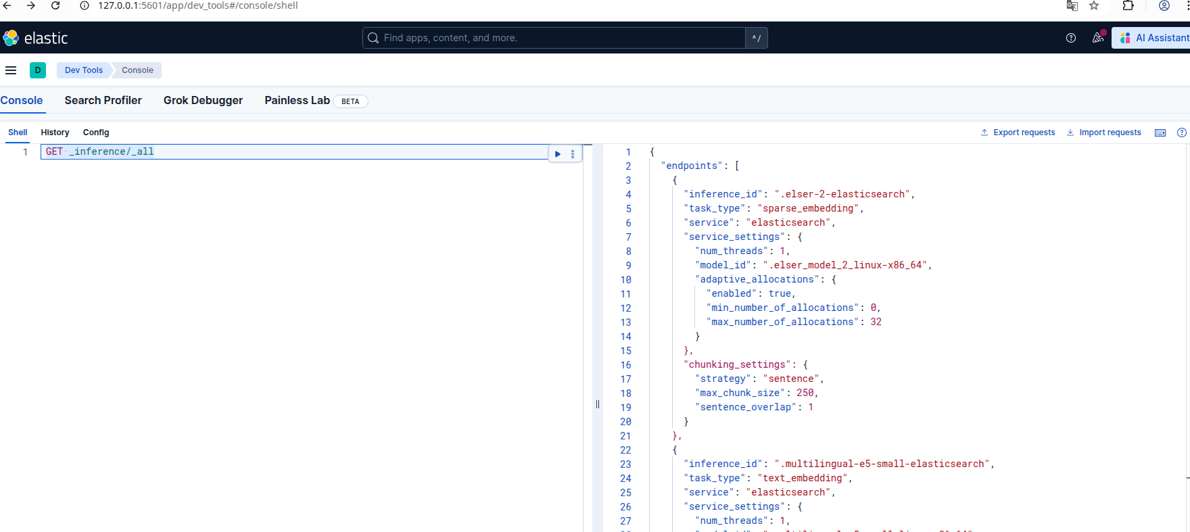1190x532 pixels.
Task: Click the "sparse_embedding" value
Action: tap(808, 208)
